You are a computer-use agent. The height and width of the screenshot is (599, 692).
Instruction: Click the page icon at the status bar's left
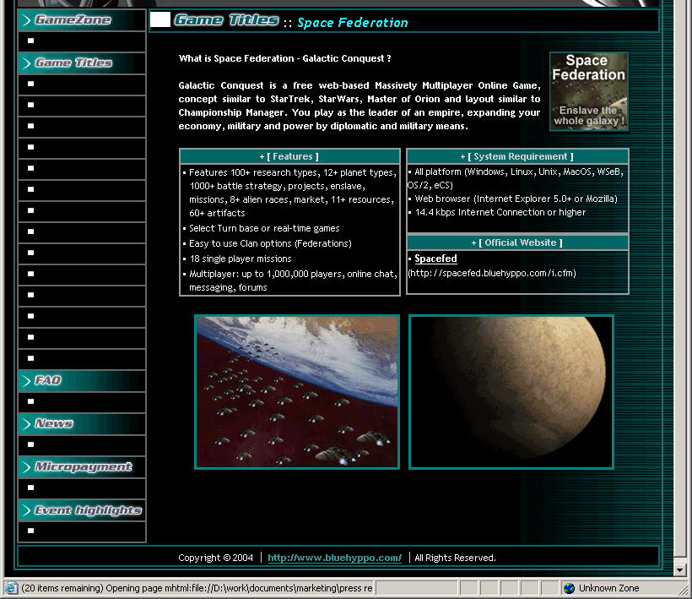coord(11,588)
